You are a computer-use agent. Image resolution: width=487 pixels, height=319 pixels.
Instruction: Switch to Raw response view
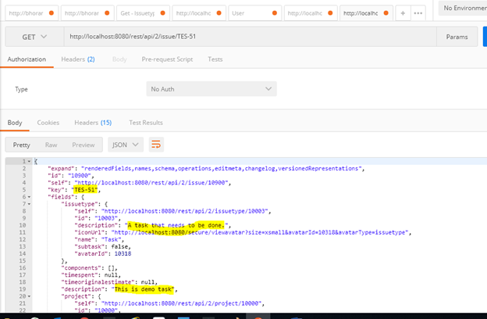(x=51, y=145)
